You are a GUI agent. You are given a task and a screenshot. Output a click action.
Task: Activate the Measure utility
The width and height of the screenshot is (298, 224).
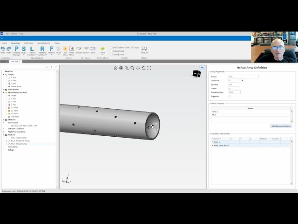(x=144, y=50)
